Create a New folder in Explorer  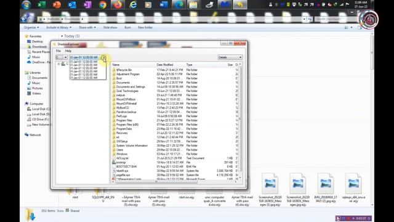point(145,27)
